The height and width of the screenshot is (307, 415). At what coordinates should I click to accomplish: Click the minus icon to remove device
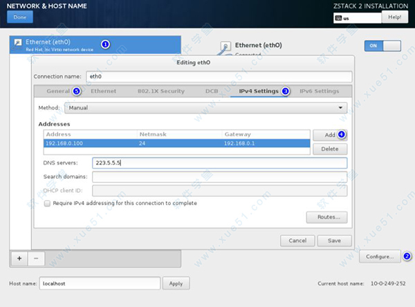tap(36, 257)
